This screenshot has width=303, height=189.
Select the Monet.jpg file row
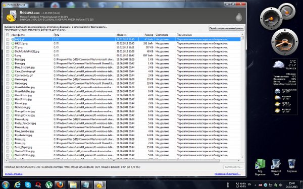(x=123, y=103)
